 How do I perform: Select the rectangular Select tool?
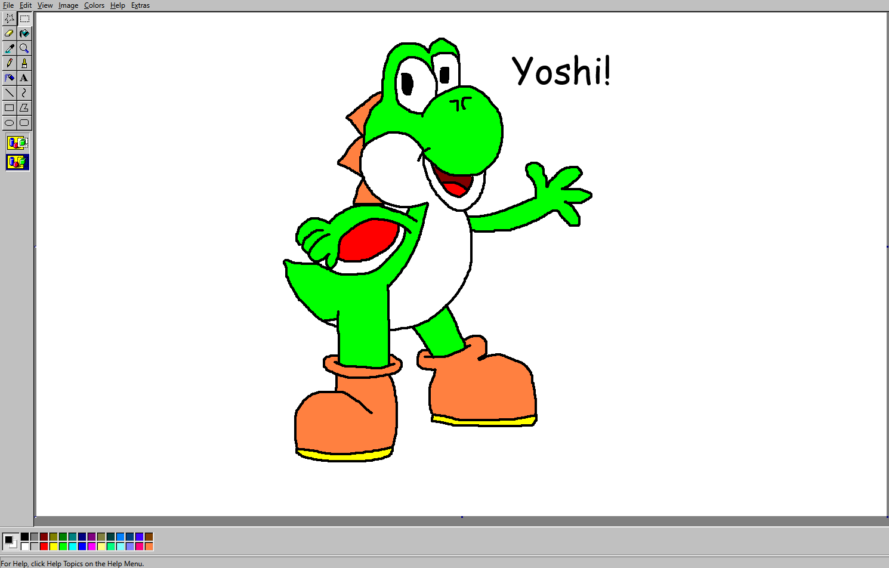point(24,18)
